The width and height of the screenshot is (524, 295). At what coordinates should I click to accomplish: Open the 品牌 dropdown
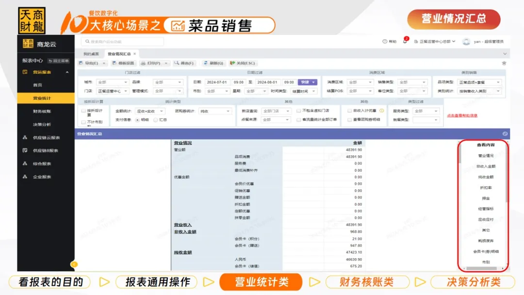point(168,82)
